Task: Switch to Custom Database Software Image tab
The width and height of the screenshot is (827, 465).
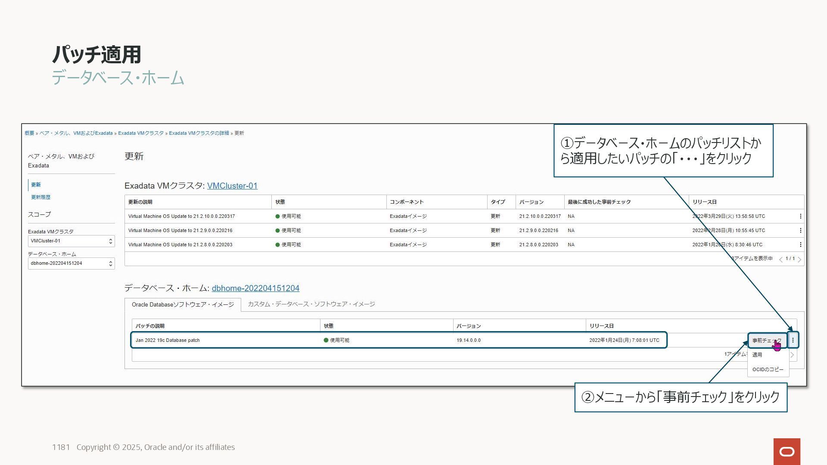Action: (x=311, y=304)
